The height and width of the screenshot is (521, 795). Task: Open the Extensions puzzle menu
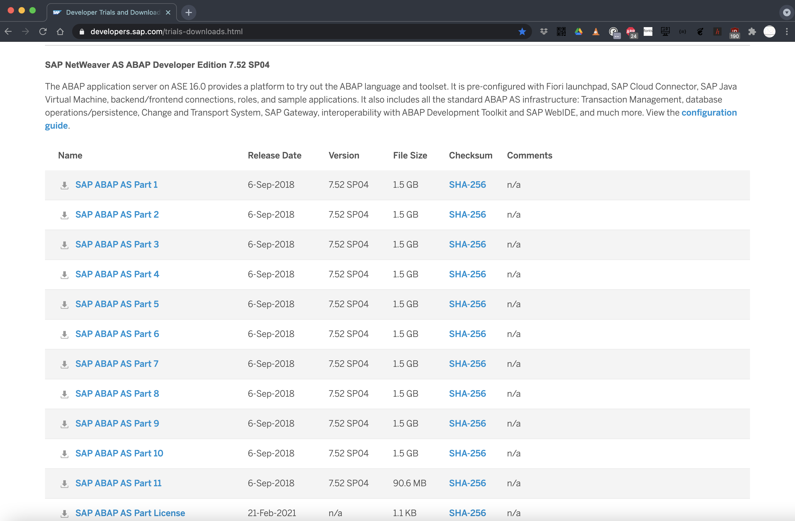click(x=752, y=31)
